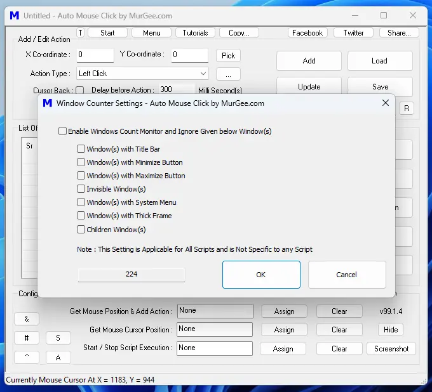432x392 pixels.
Task: Open the Facebook link button
Action: point(307,33)
